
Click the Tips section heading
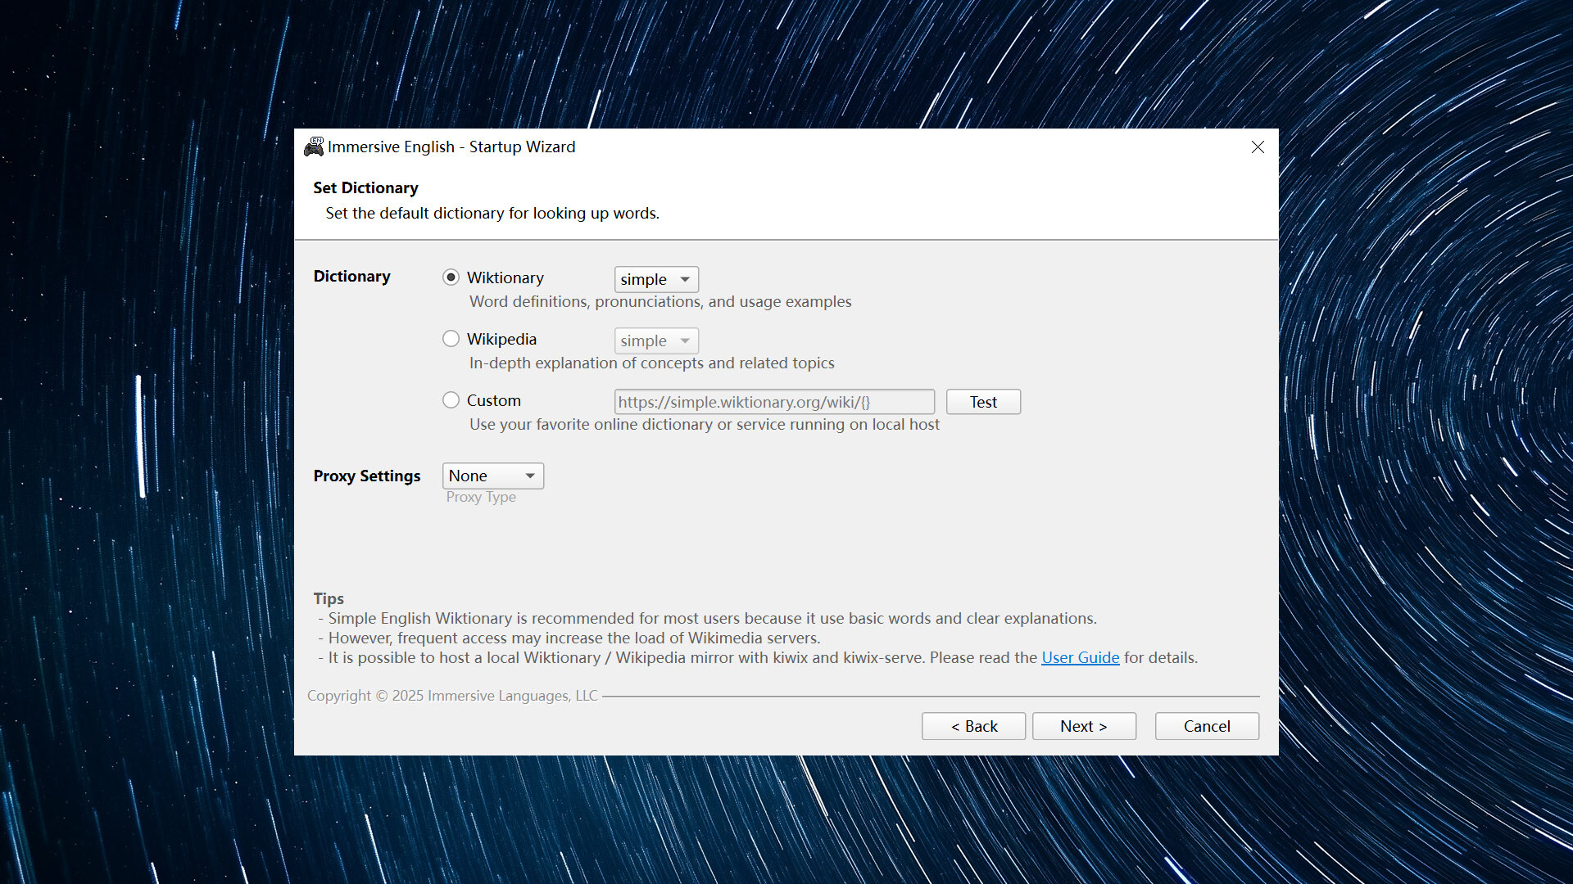[x=329, y=598]
